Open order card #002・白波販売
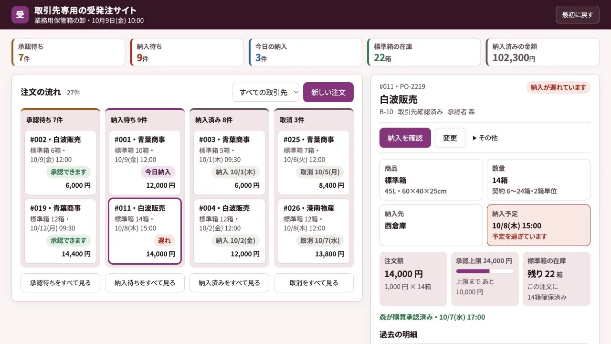The width and height of the screenshot is (611, 344). [x=61, y=162]
